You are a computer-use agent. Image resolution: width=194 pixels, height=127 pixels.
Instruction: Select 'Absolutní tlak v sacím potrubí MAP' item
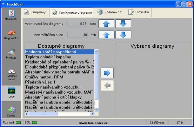coord(59,72)
